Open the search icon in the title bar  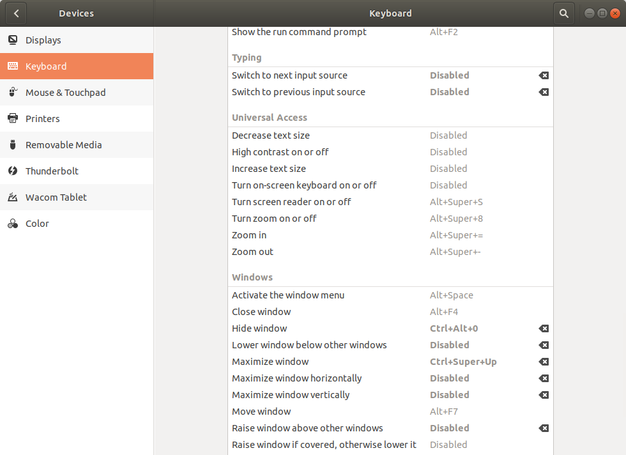pos(563,13)
